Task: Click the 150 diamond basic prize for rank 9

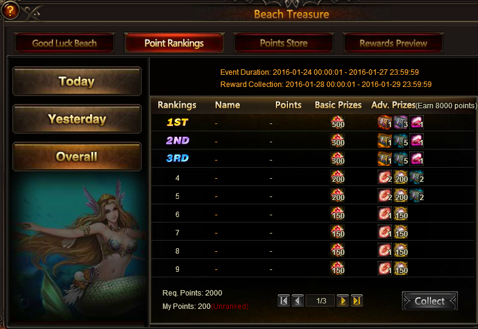Action: [x=338, y=268]
